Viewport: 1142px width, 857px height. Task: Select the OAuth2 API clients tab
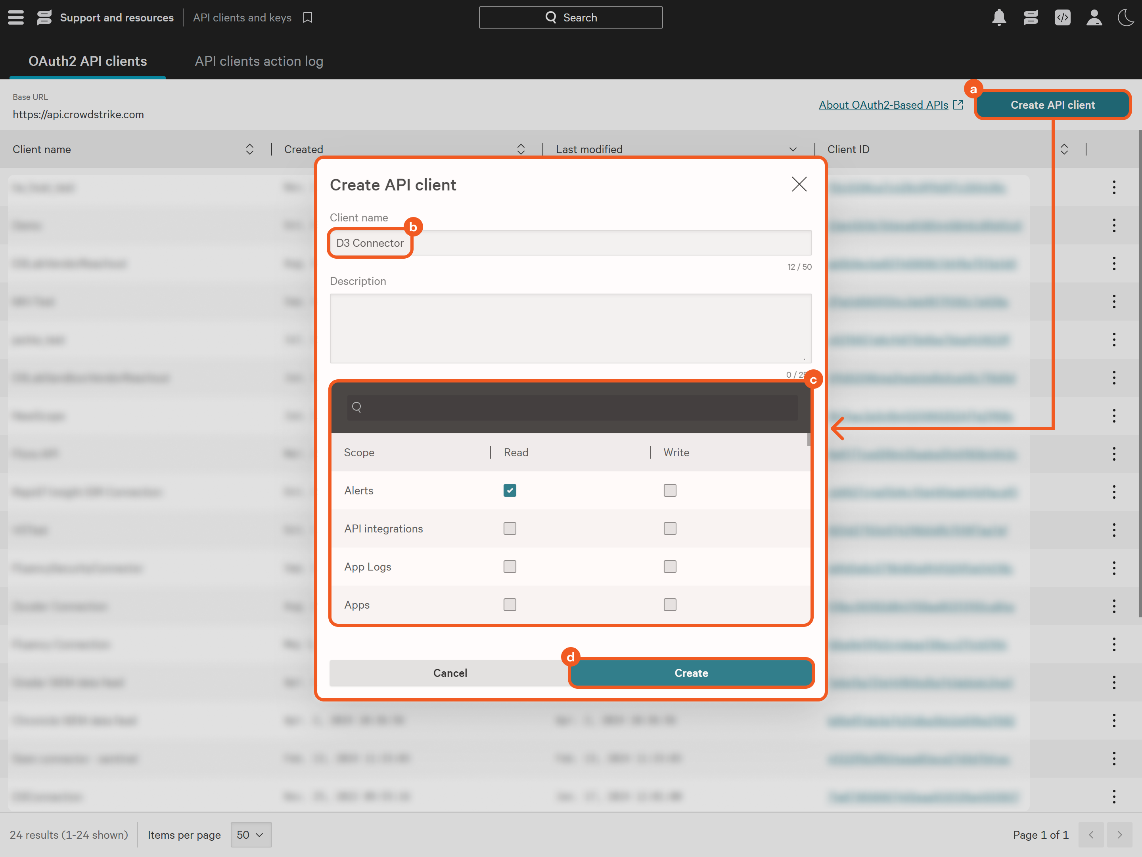point(87,61)
